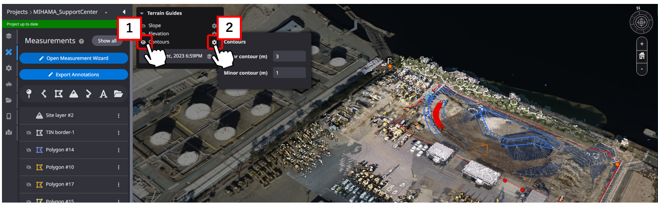Open the folder icon in measurement tools
Screen dimensions: 658x206
coord(118,94)
